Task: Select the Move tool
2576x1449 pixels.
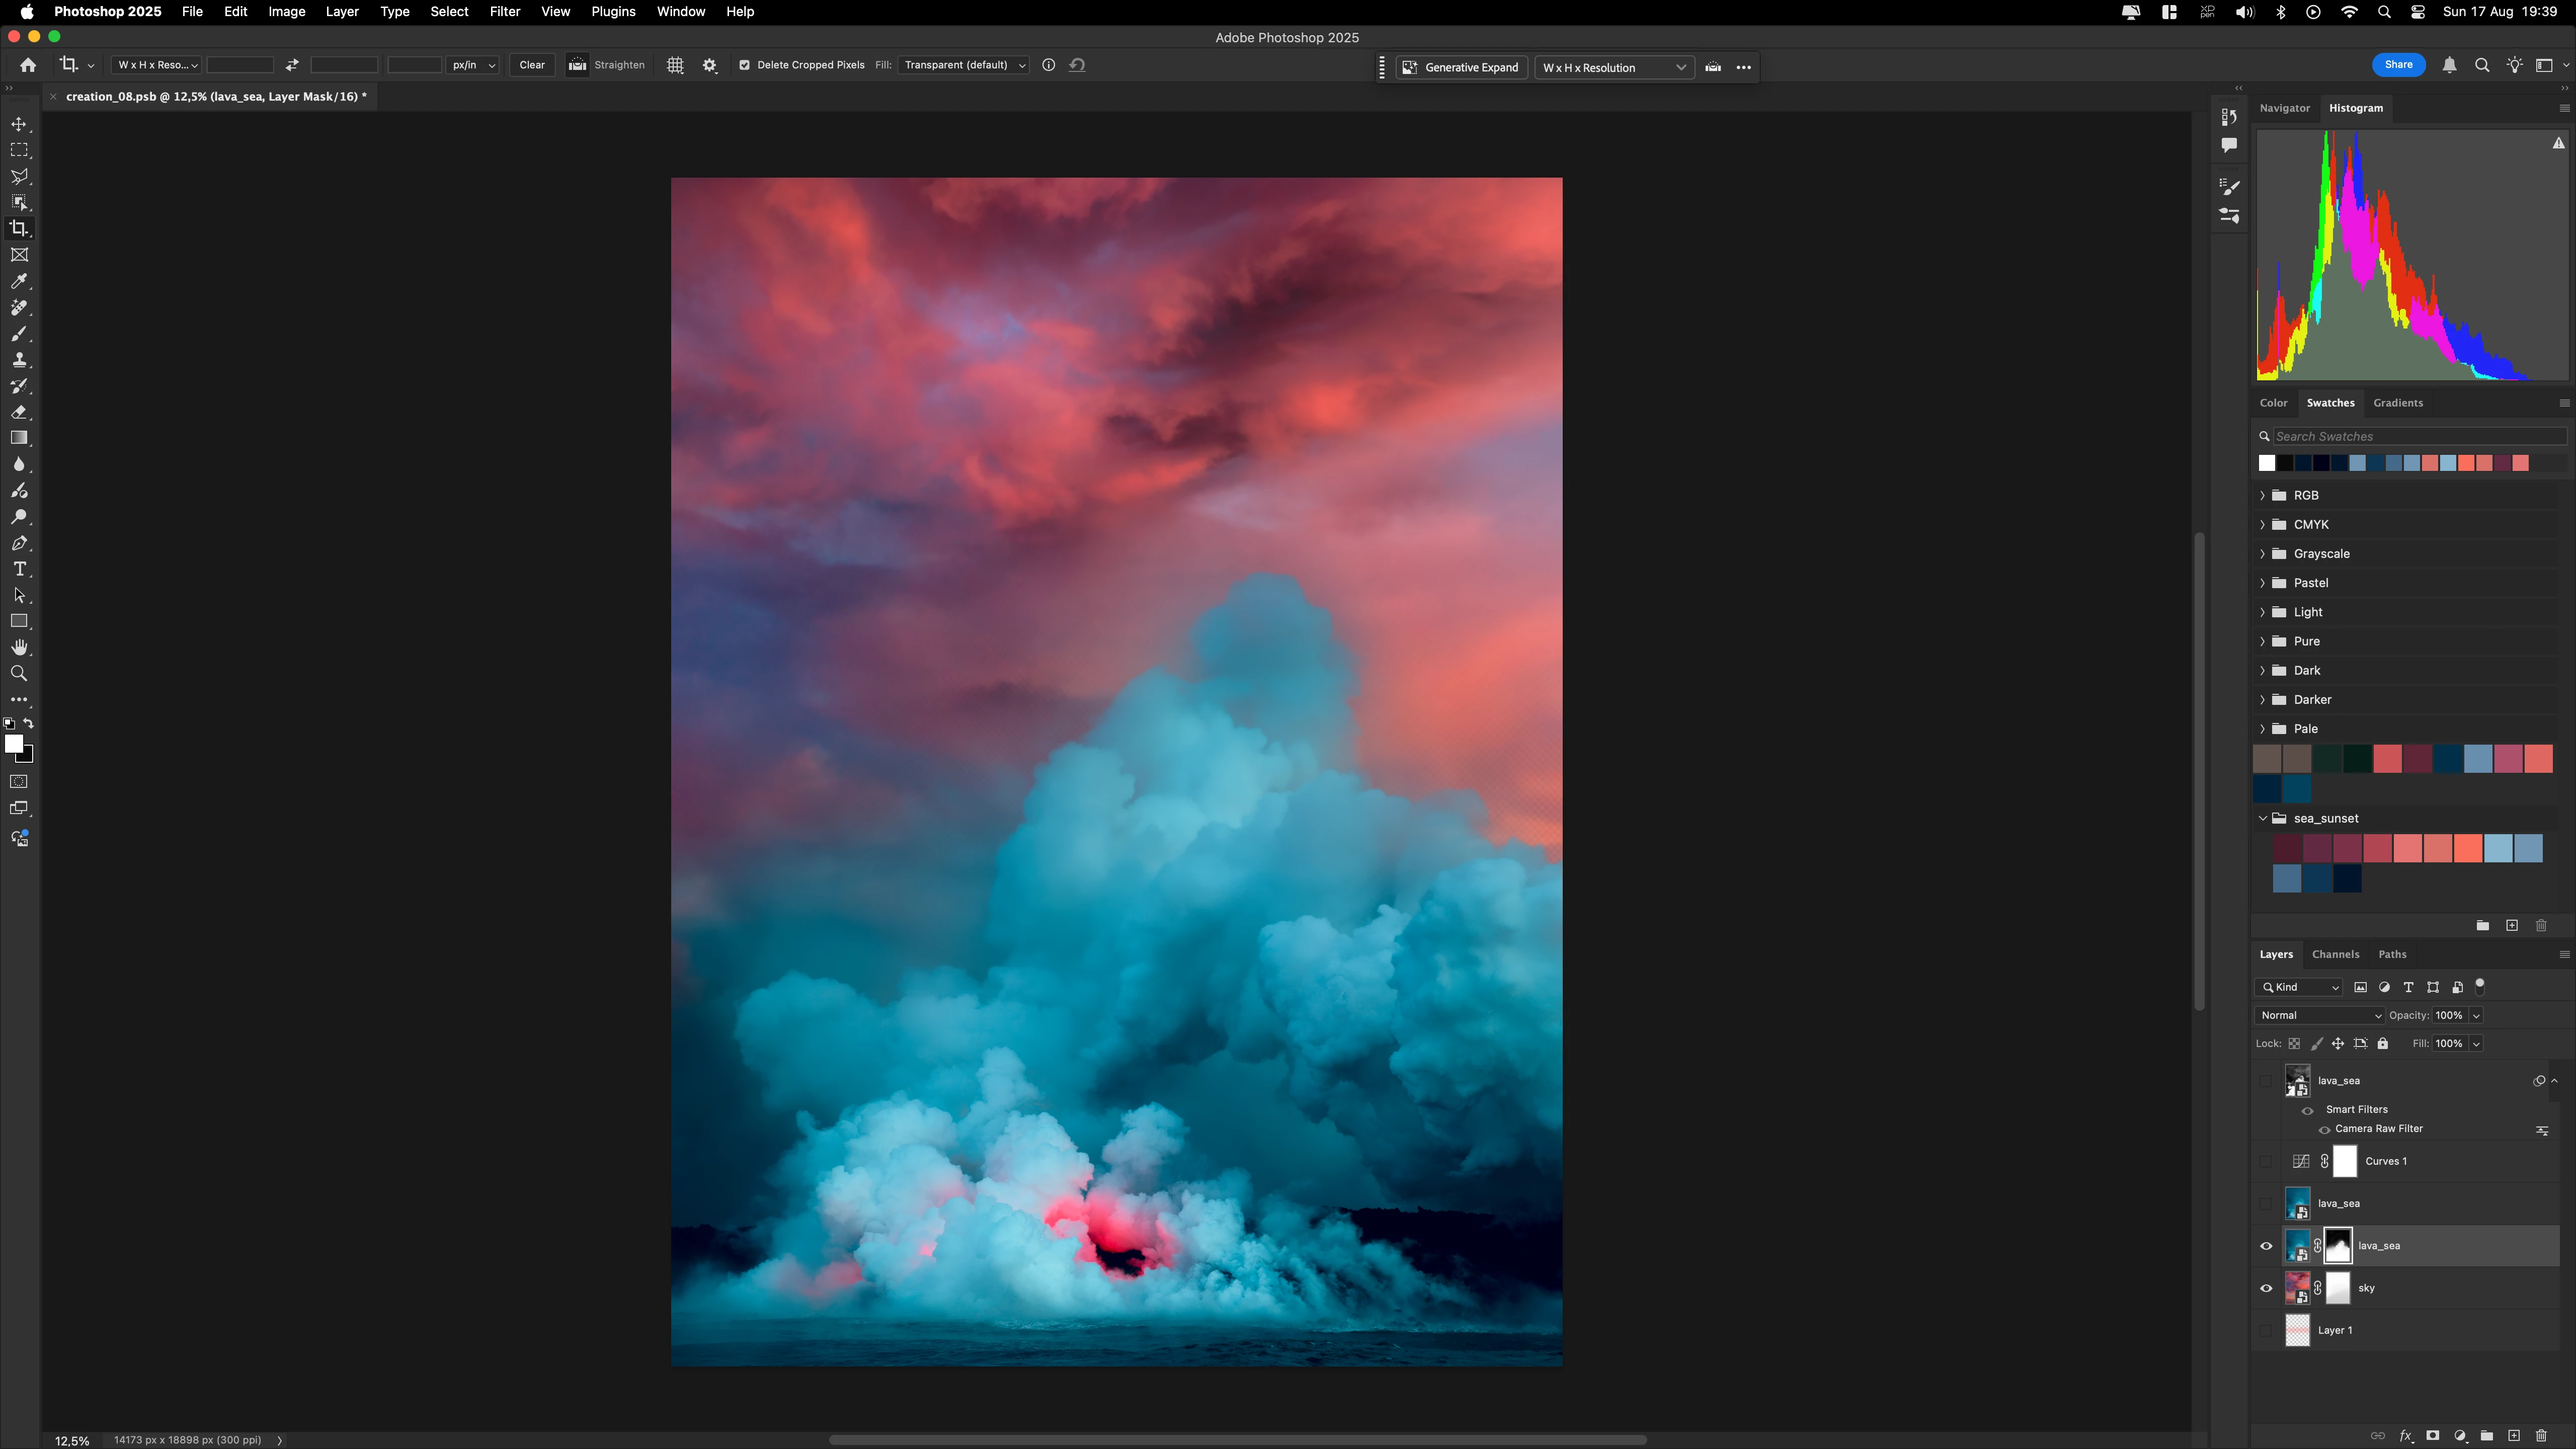Action: 19,124
